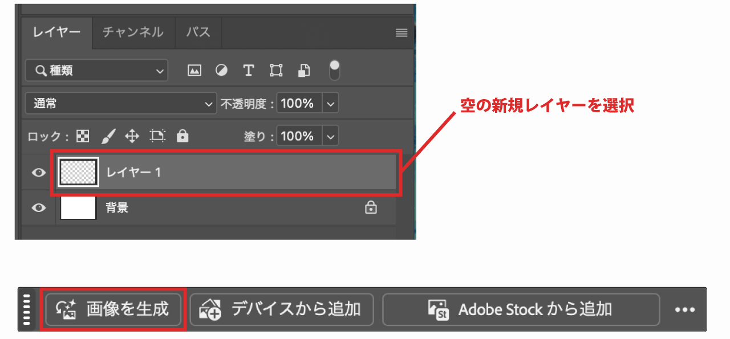
Task: Expand the 不透明度 slider arrow
Action: pyautogui.click(x=331, y=104)
